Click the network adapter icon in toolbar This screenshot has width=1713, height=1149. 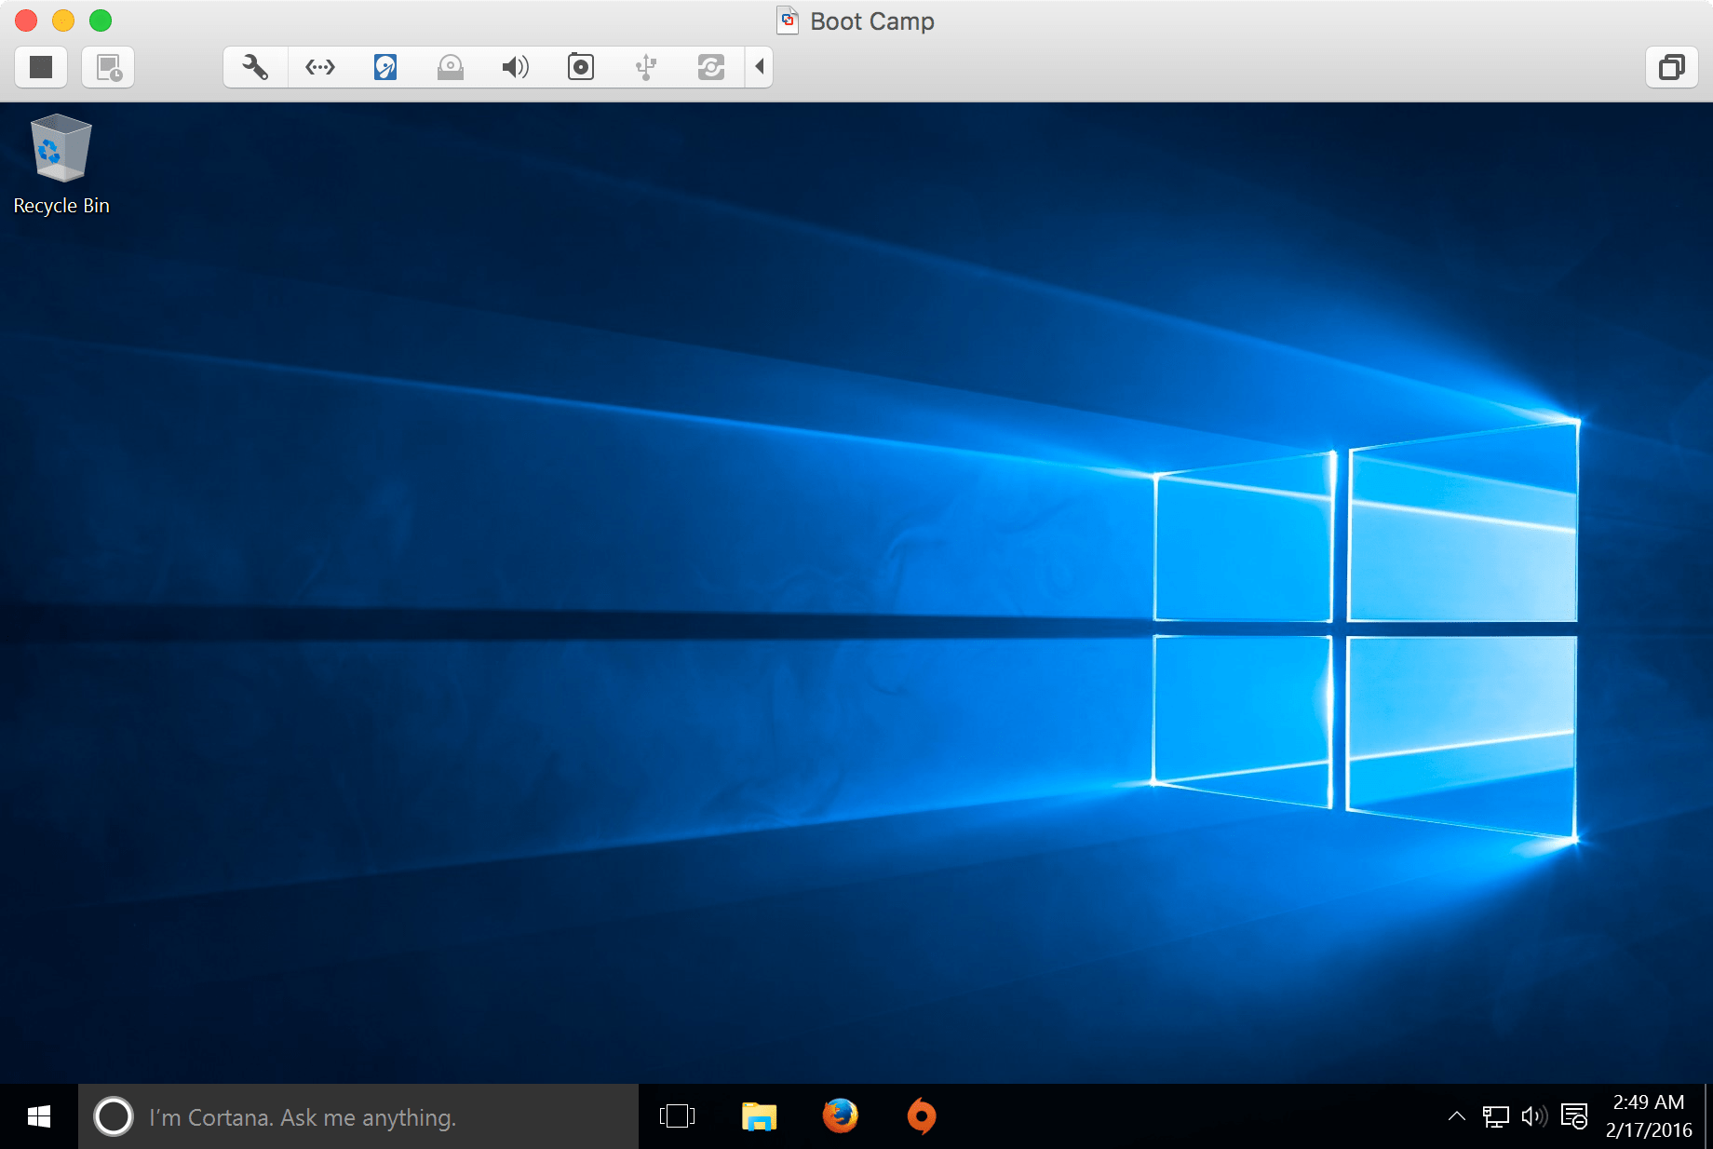[319, 66]
